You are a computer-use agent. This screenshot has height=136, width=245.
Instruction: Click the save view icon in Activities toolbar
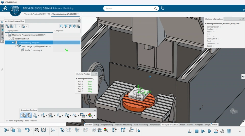[x=78, y=26]
